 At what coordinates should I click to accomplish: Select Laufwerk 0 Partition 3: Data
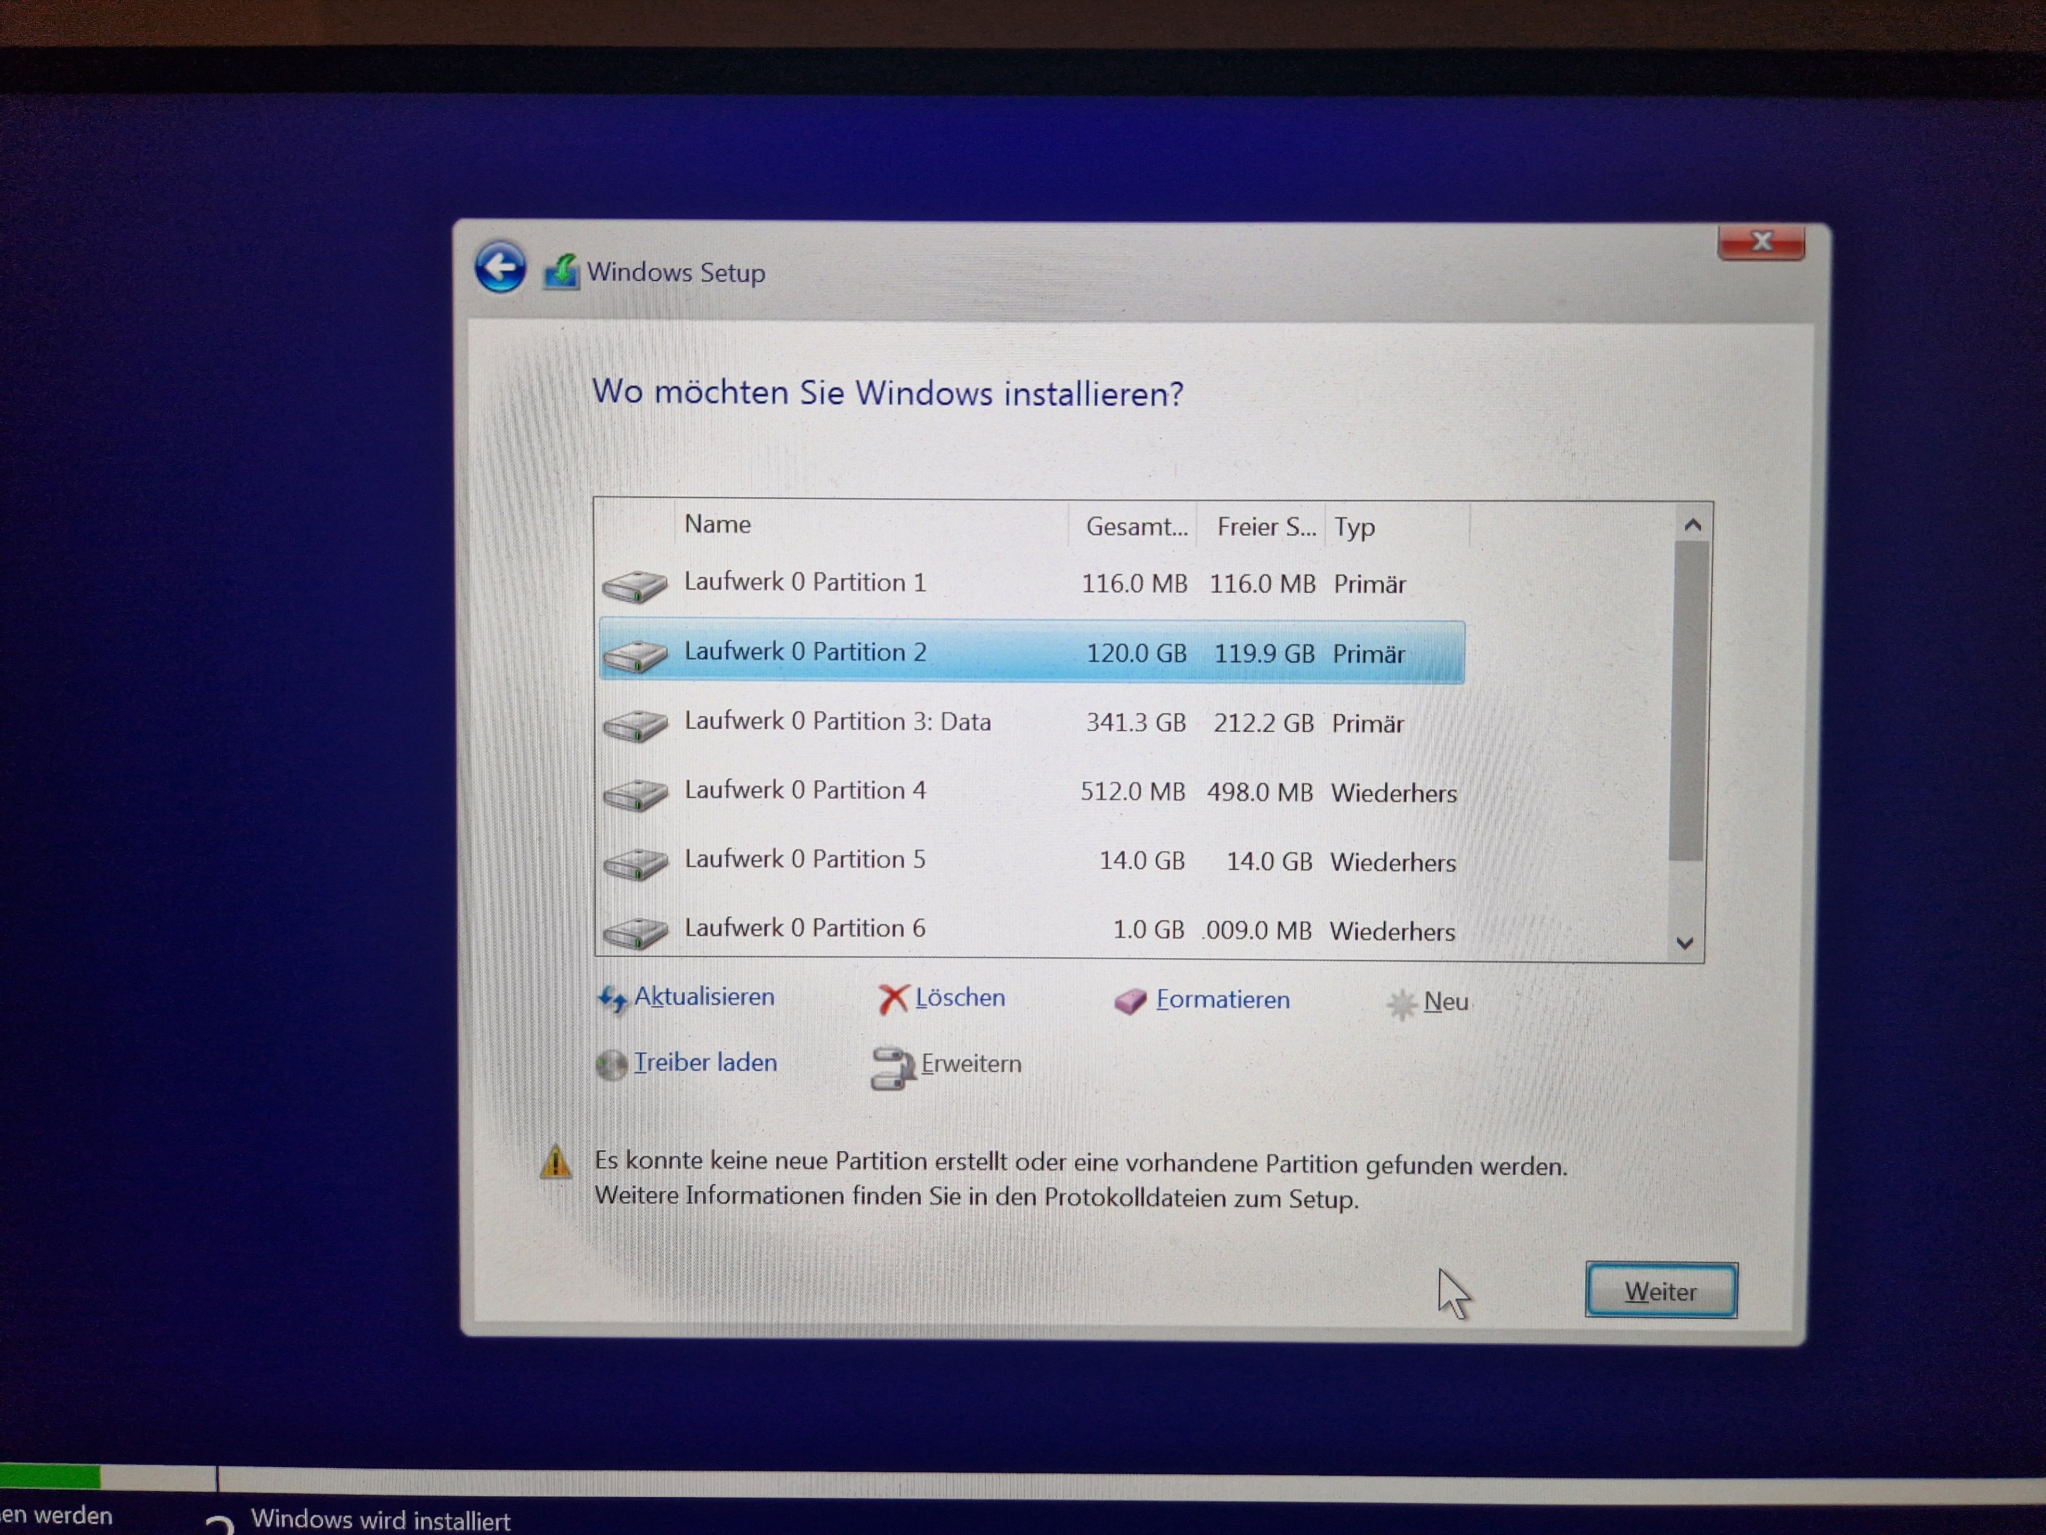click(x=837, y=722)
